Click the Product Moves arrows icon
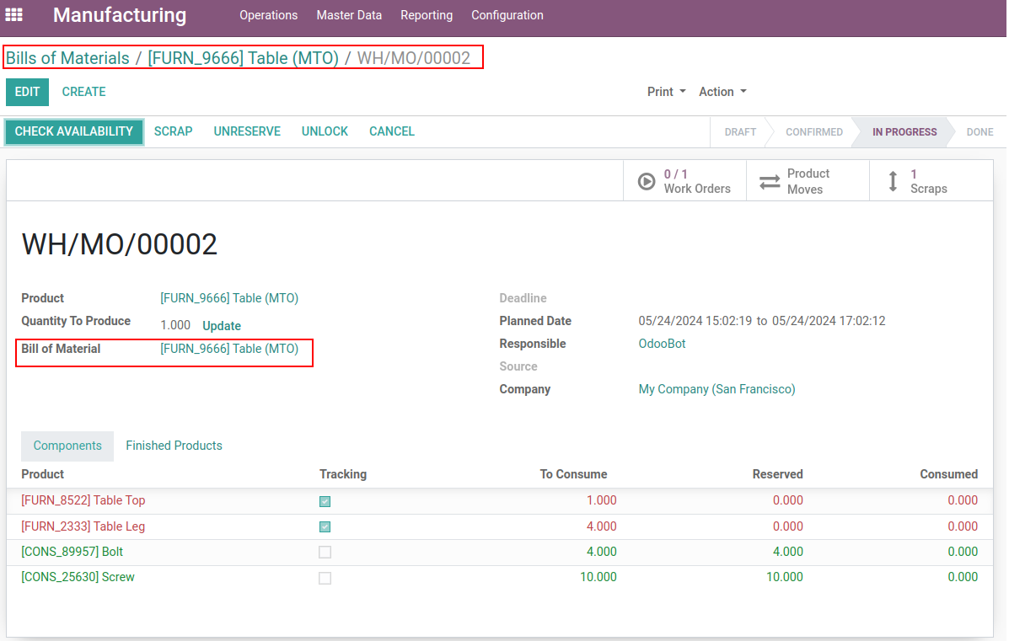The image size is (1009, 641). click(770, 181)
